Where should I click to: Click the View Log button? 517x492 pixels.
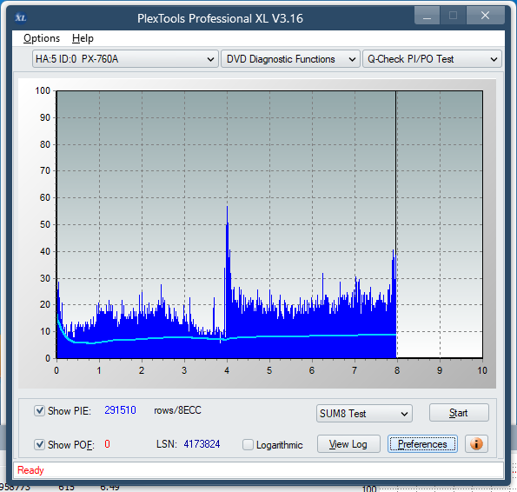pyautogui.click(x=348, y=444)
